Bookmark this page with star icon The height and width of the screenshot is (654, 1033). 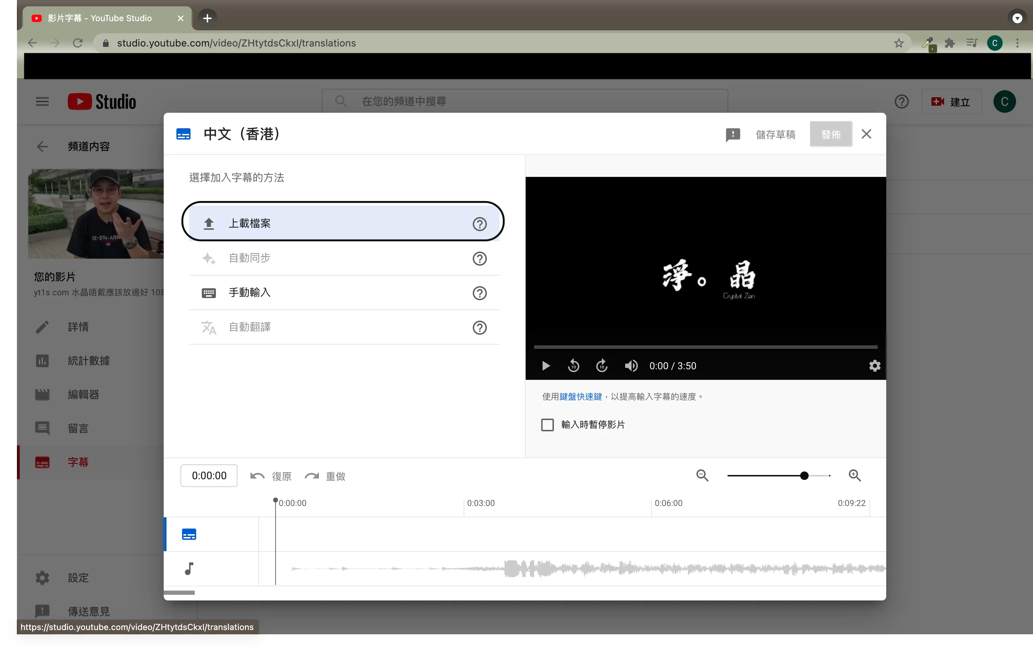click(x=898, y=43)
